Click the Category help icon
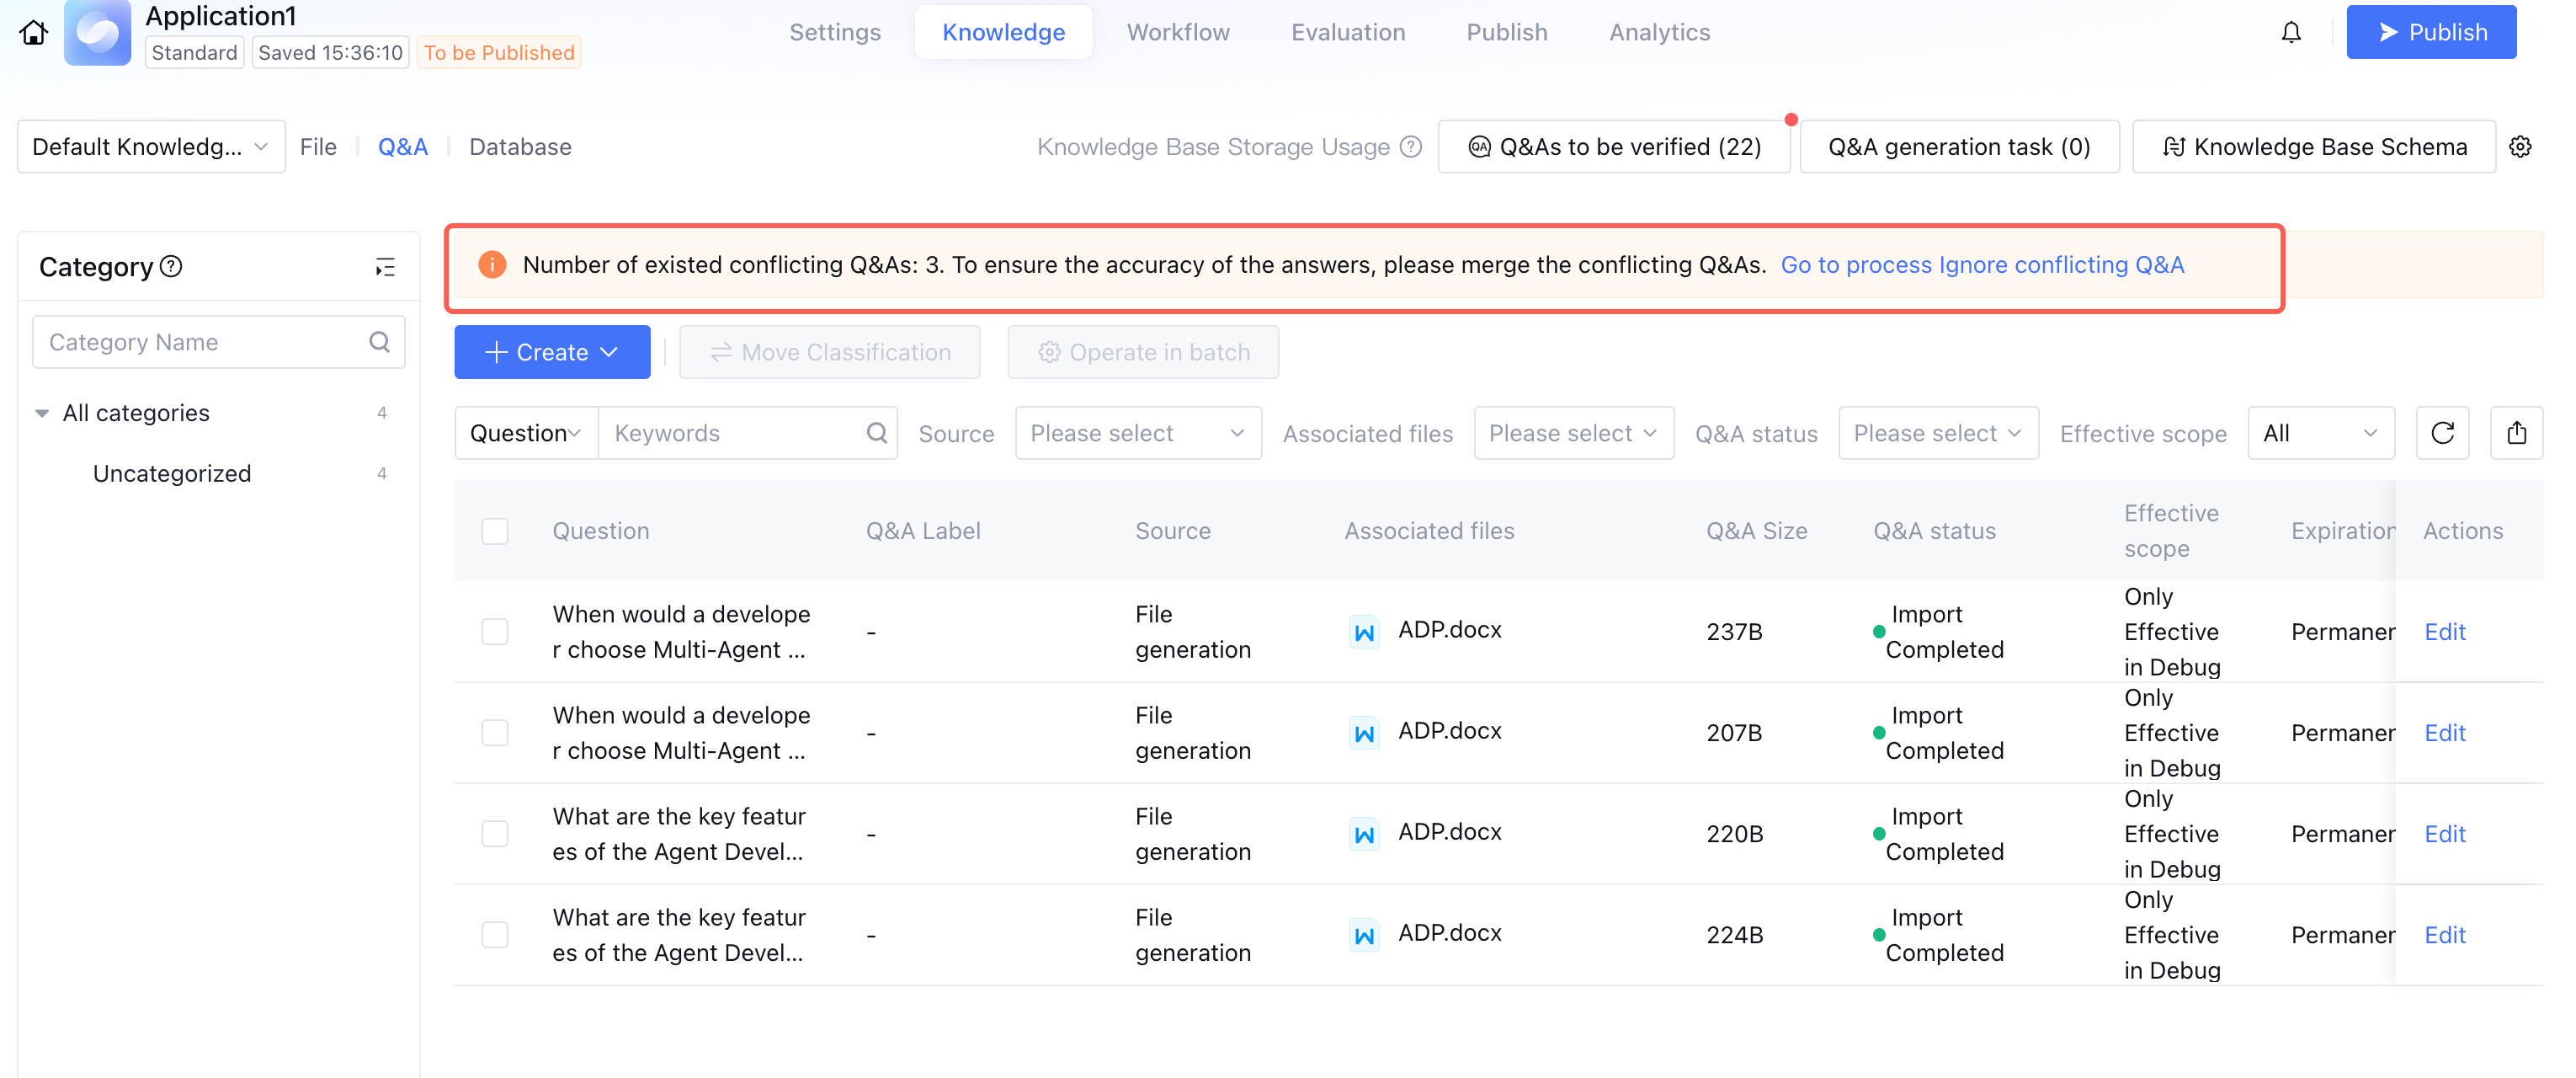 172,266
